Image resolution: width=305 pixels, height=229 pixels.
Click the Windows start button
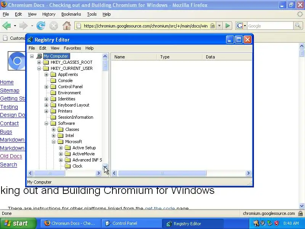(x=18, y=223)
